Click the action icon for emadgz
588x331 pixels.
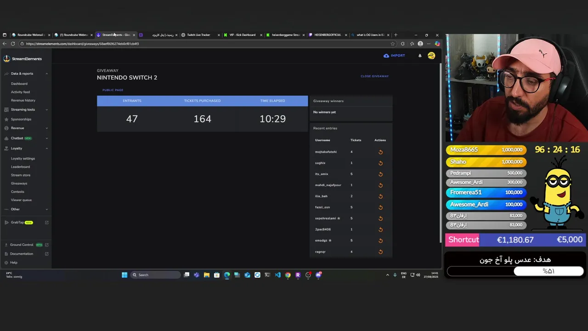(x=380, y=240)
